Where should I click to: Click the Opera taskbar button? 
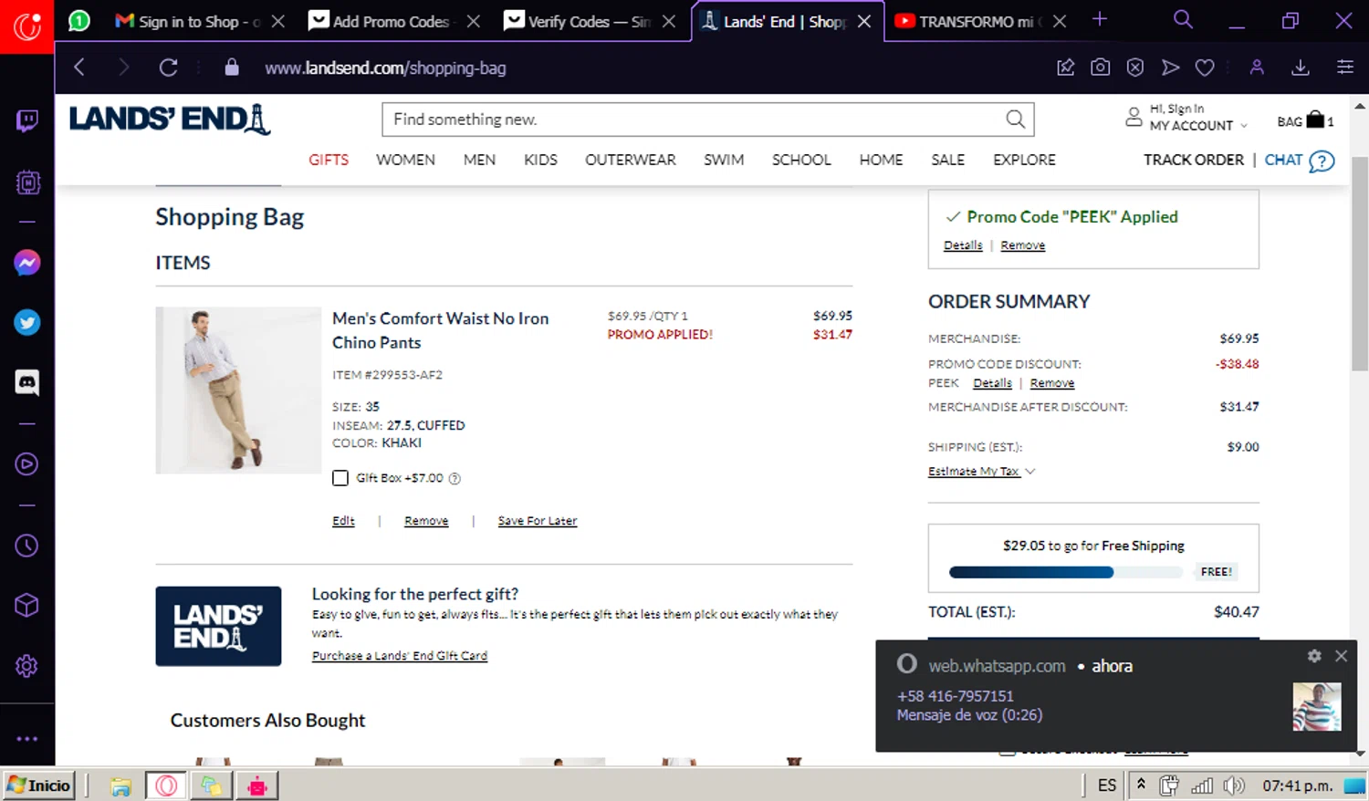point(166,785)
